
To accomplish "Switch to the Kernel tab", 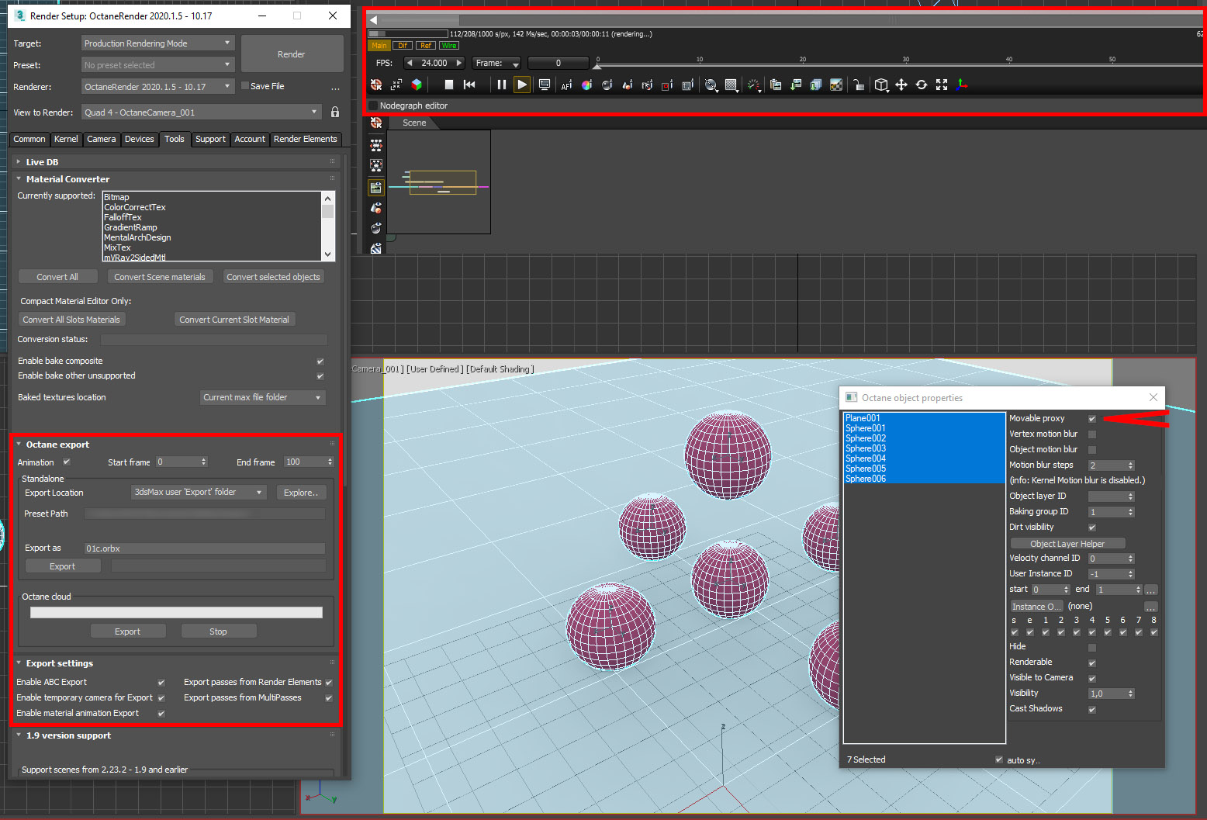I will [x=66, y=140].
